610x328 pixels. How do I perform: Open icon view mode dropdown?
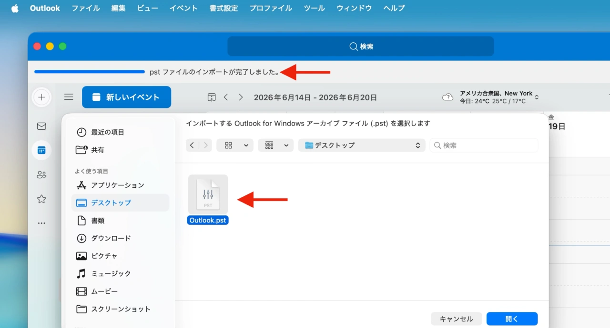234,145
